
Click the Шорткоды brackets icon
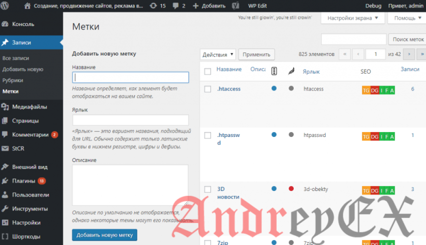(5, 236)
